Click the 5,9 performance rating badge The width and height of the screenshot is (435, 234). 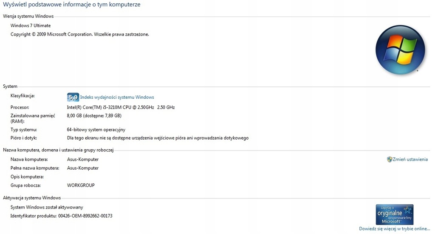(x=73, y=97)
